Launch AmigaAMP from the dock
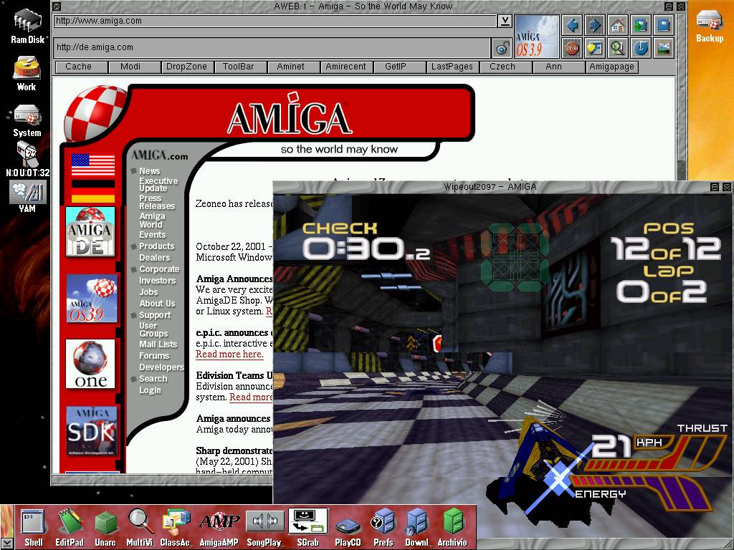Screen dimensions: 734x550 [x=219, y=526]
